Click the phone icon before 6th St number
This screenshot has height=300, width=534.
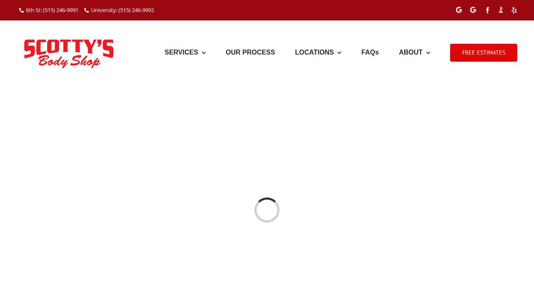click(x=21, y=10)
